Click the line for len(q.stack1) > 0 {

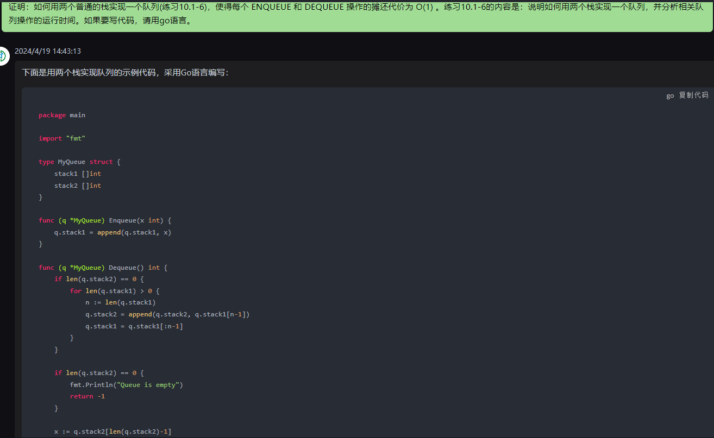point(115,291)
